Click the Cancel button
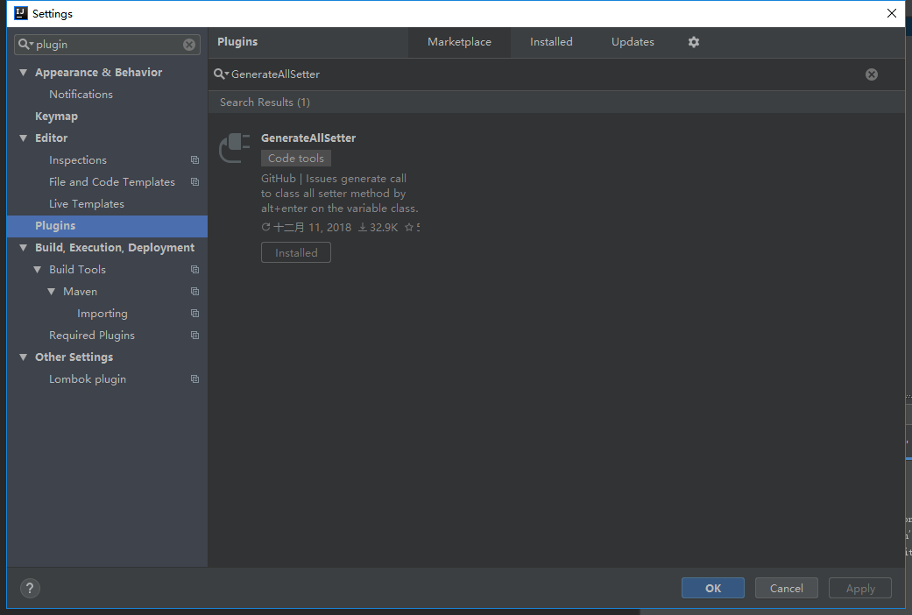912x615 pixels. (x=787, y=588)
